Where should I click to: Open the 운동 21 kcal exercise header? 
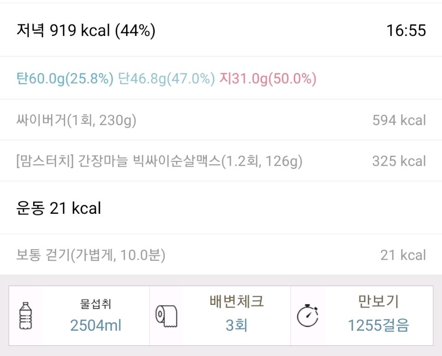coord(58,208)
